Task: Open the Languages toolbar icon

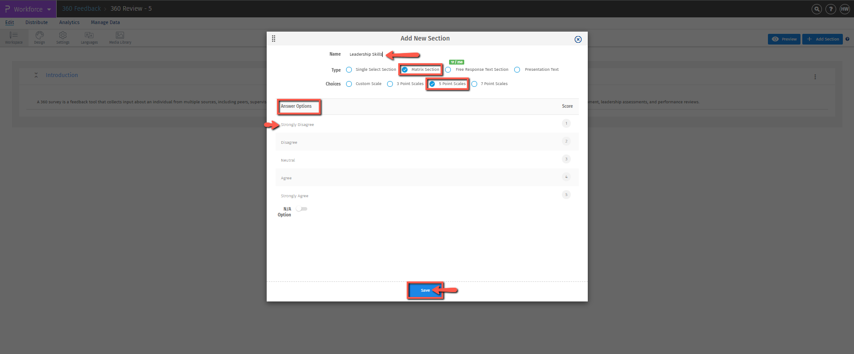Action: [89, 38]
